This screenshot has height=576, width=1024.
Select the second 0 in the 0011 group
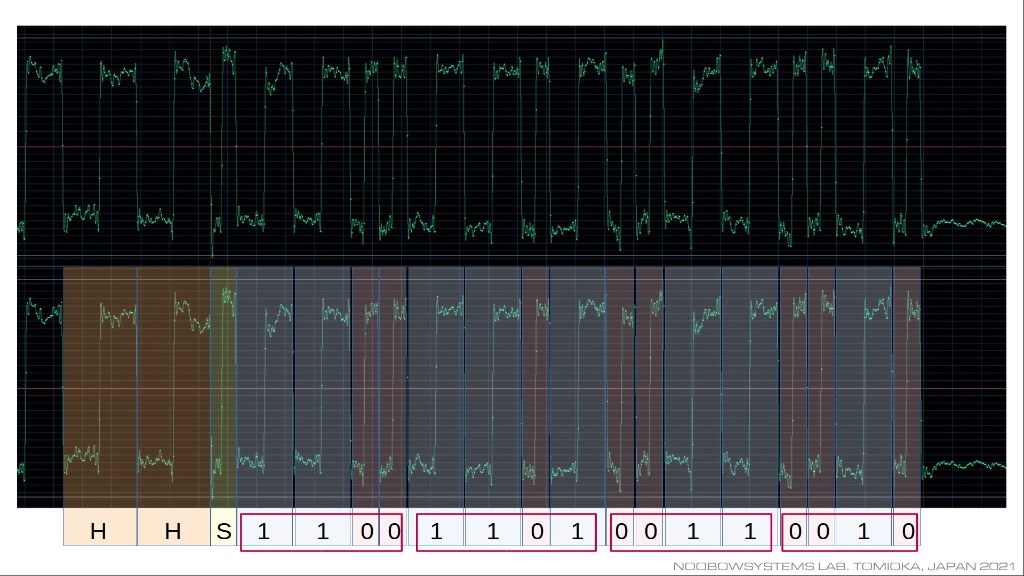click(x=649, y=527)
